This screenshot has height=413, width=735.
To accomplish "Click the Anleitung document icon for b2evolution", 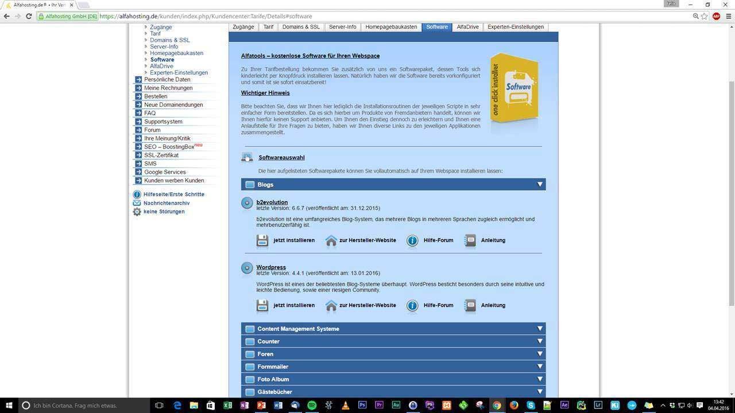I will (x=470, y=240).
